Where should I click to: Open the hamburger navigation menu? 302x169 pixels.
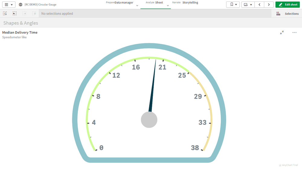click(x=8, y=5)
